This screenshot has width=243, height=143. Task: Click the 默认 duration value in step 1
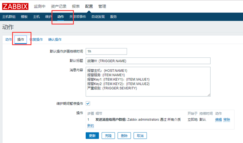203,120
